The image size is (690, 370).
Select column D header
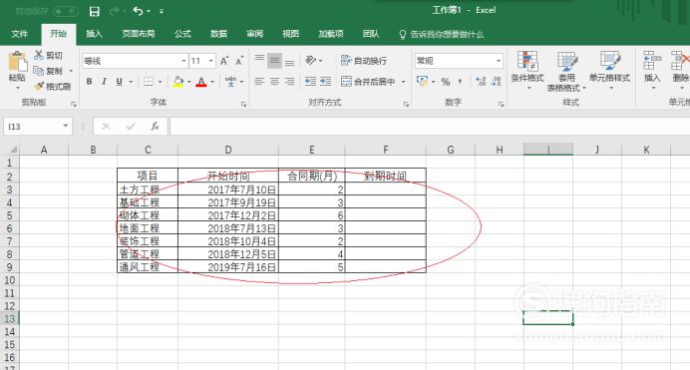[228, 150]
